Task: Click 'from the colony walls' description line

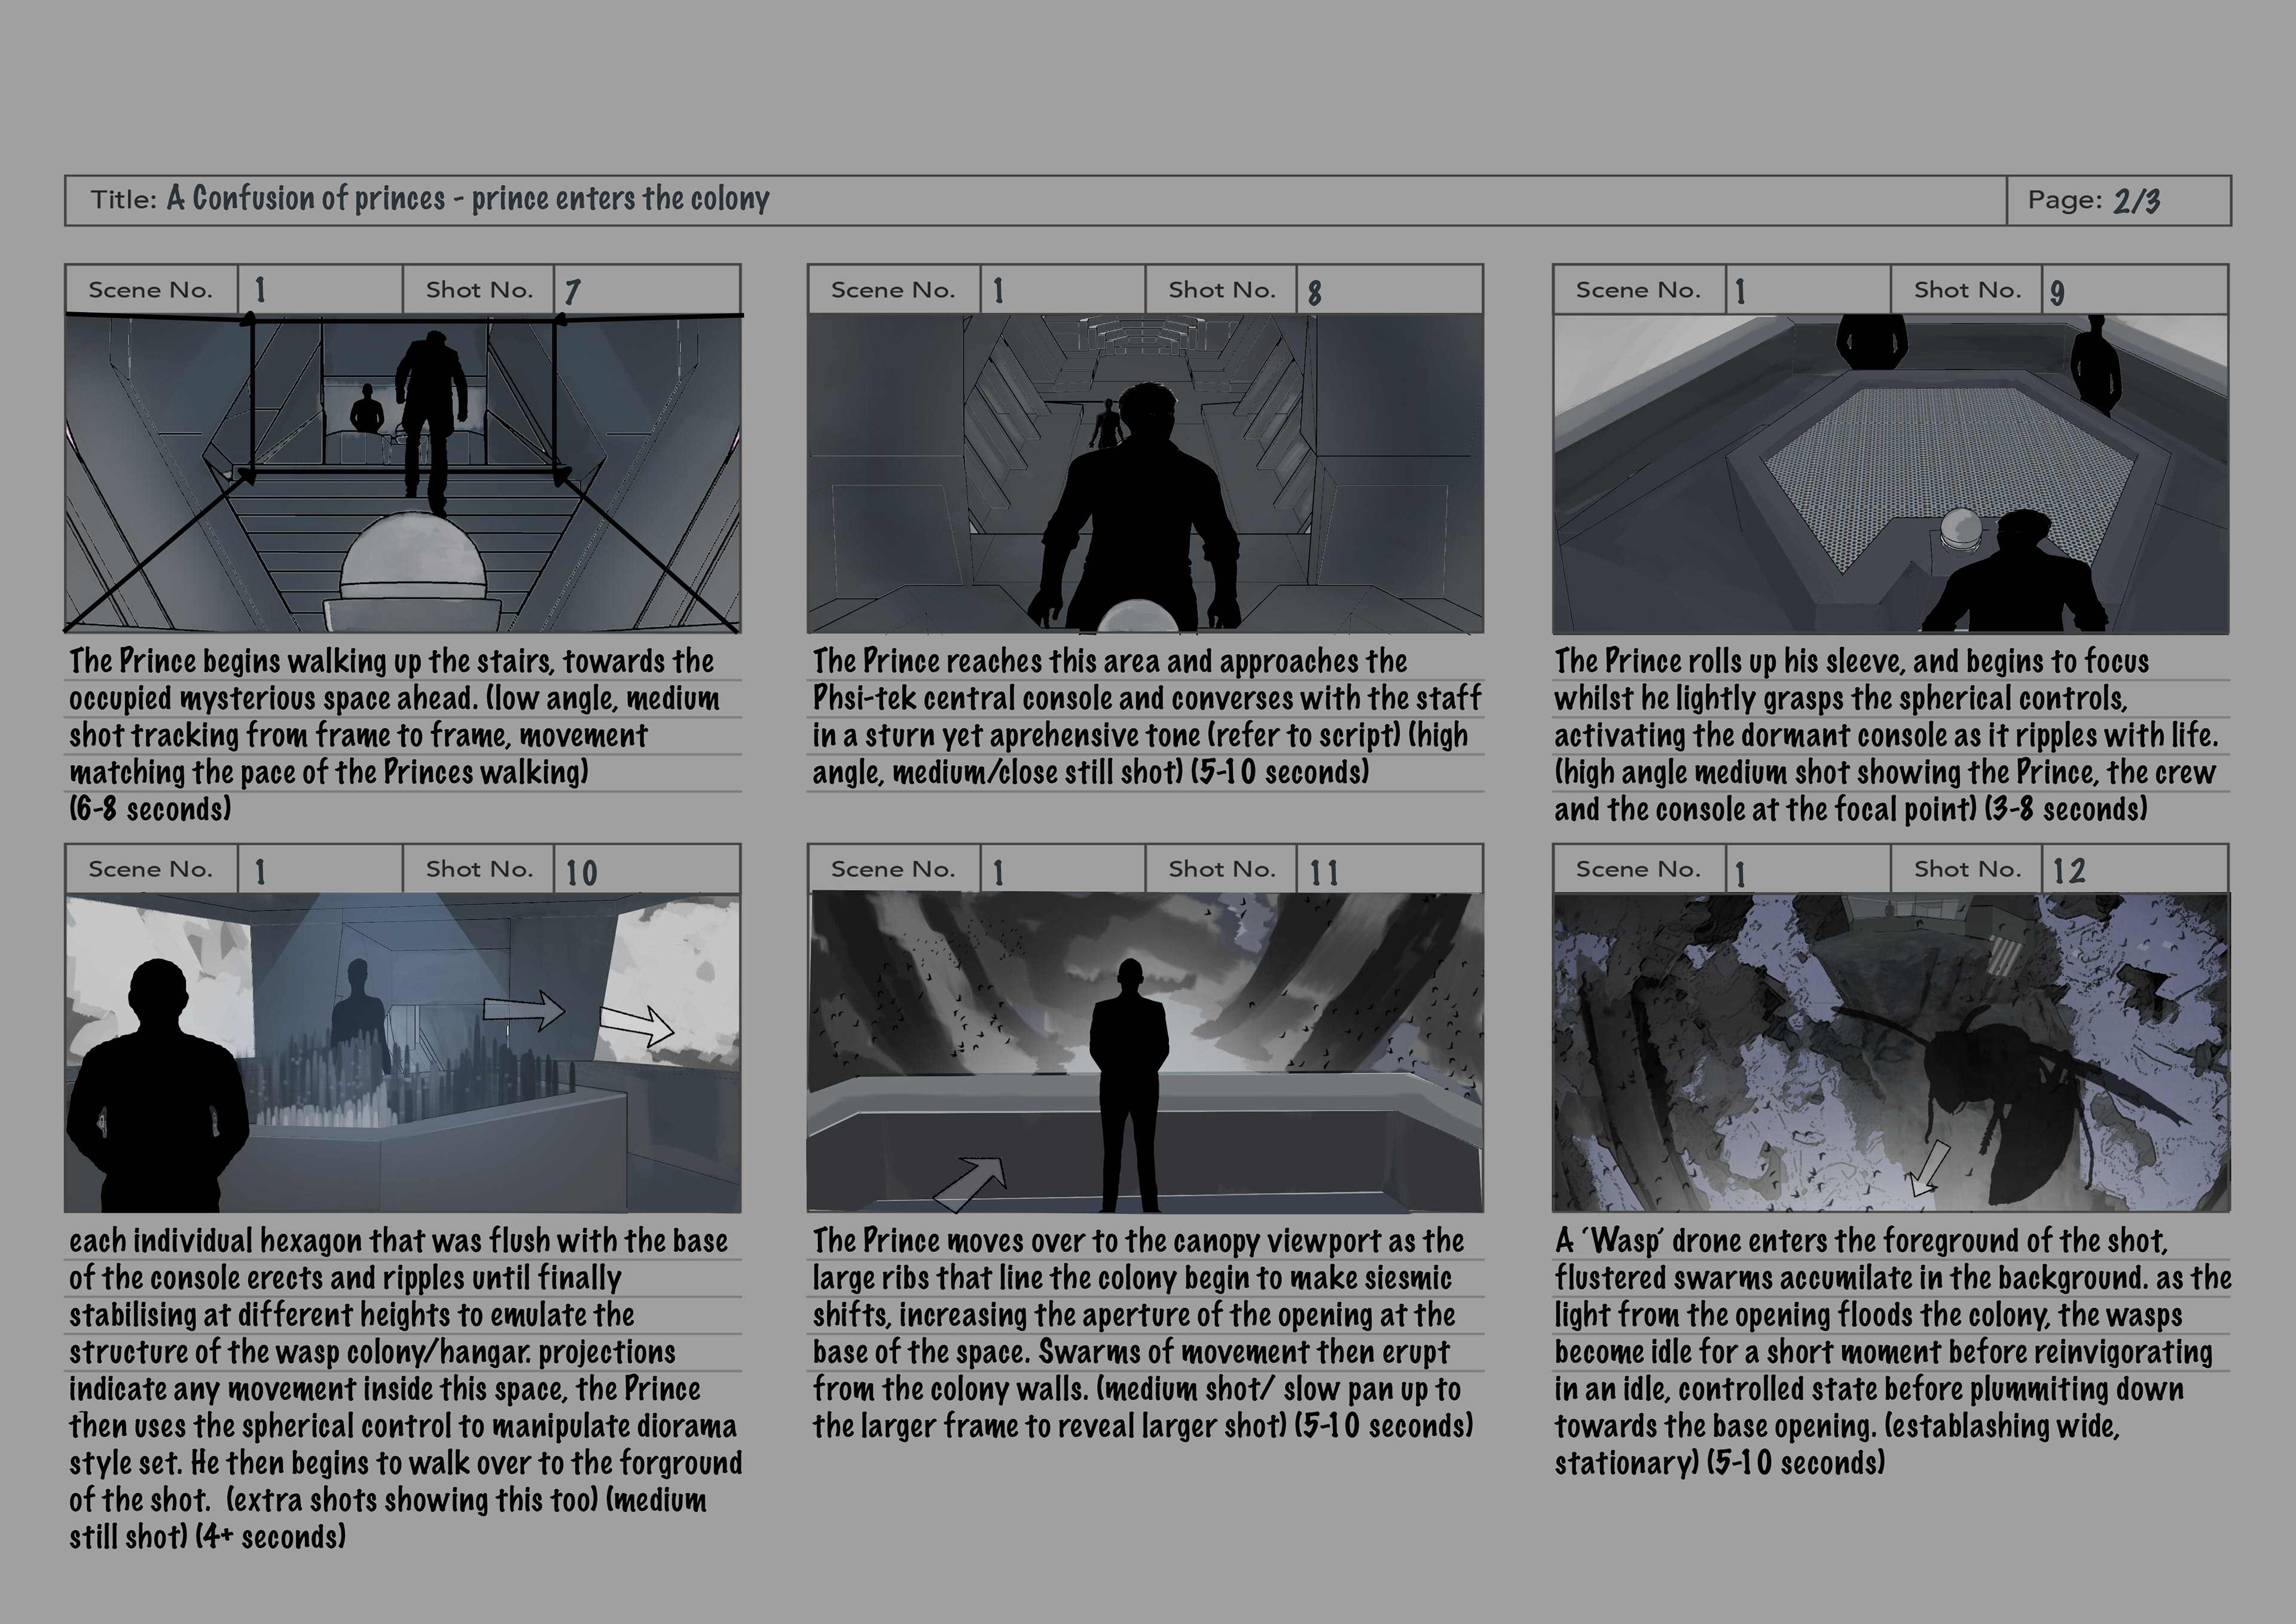Action: (x=1137, y=1389)
